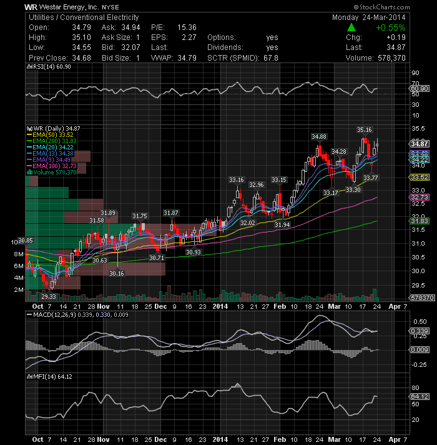Click the Utilities / Conventional Electricity sector text
The image size is (437, 445).
pos(84,17)
